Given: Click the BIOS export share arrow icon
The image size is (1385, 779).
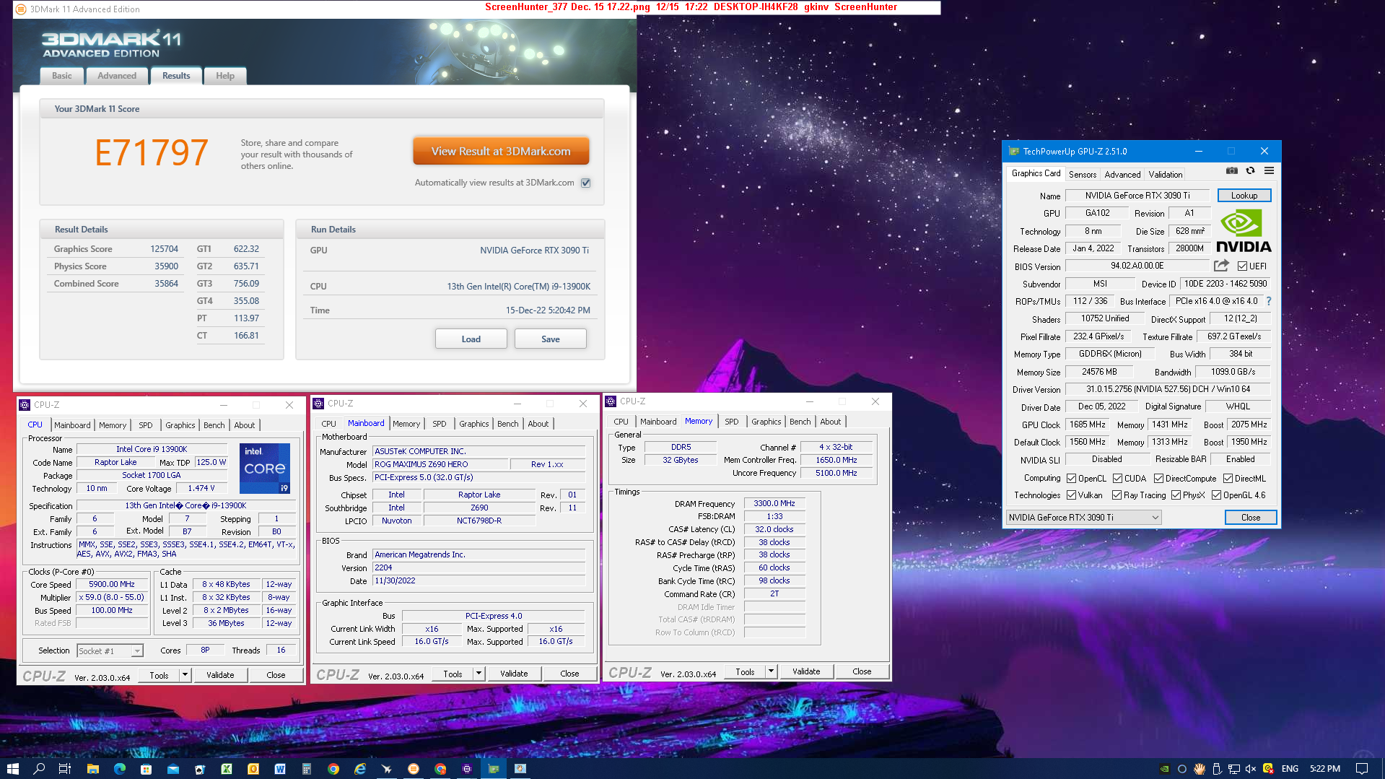Looking at the screenshot, I should (1221, 266).
